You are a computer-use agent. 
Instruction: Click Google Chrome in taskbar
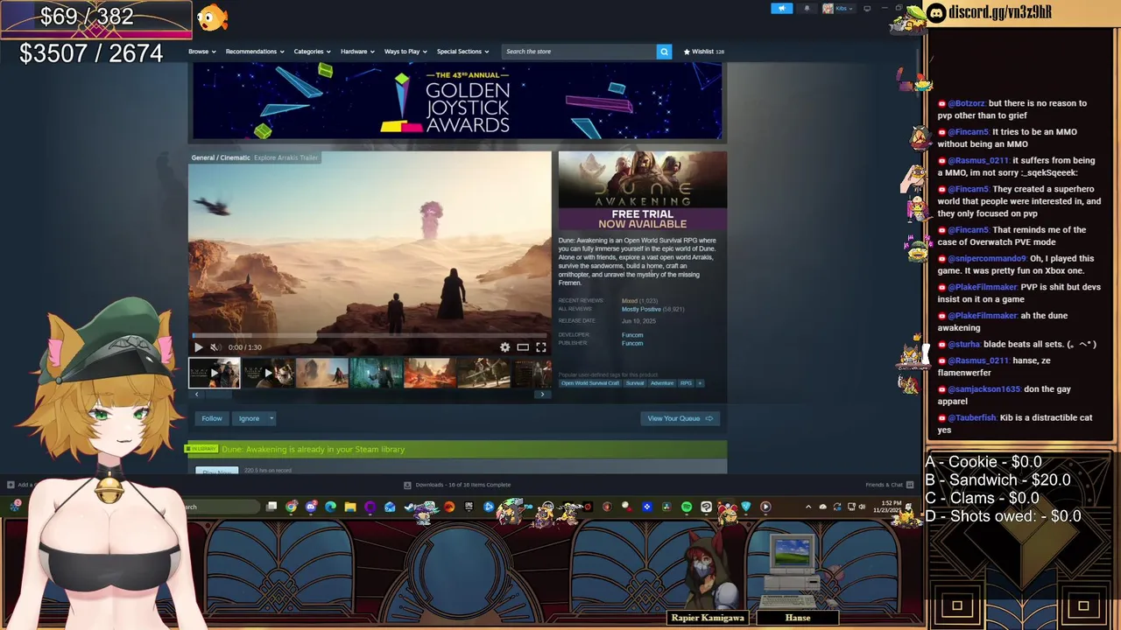click(x=292, y=507)
